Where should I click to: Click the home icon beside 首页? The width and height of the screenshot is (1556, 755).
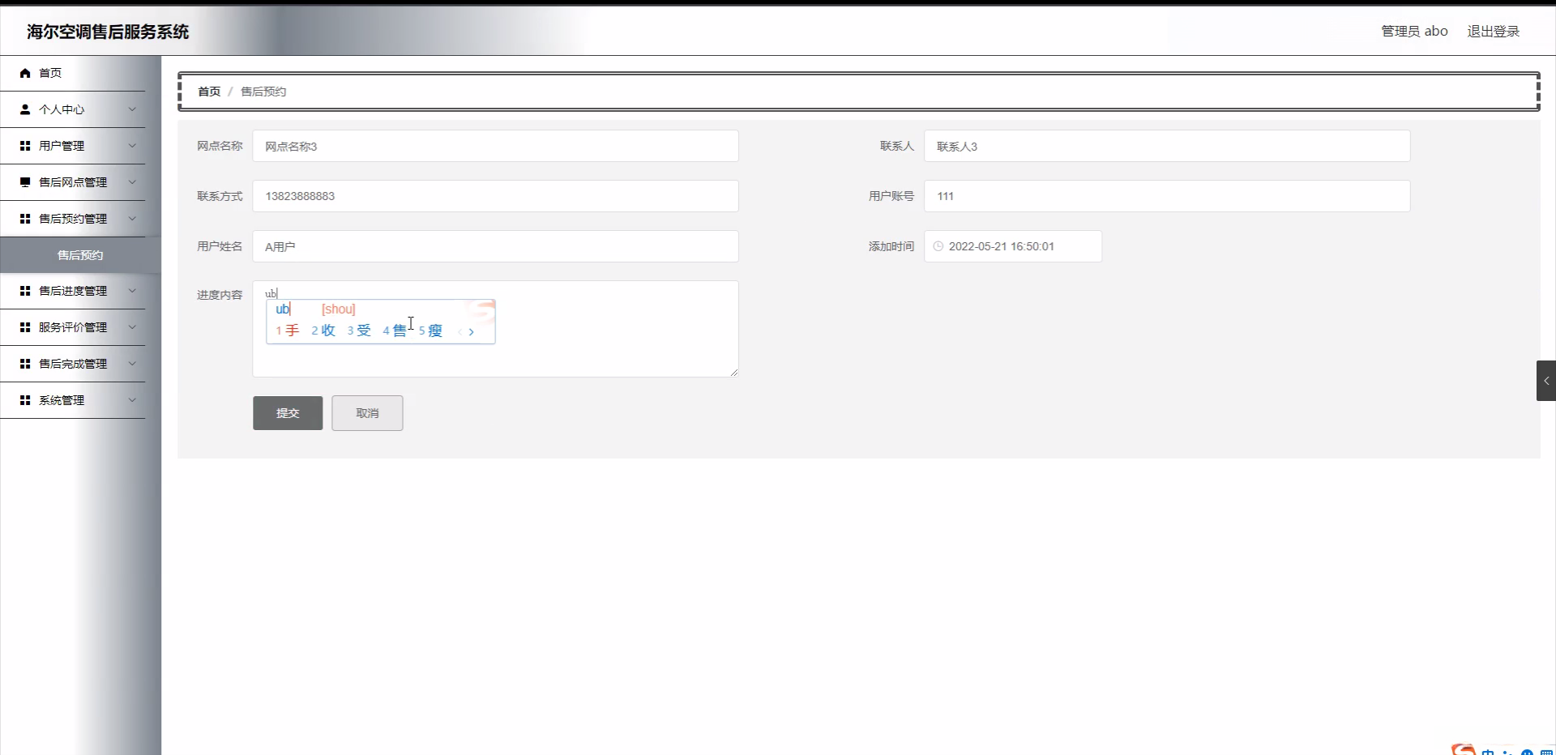click(25, 73)
